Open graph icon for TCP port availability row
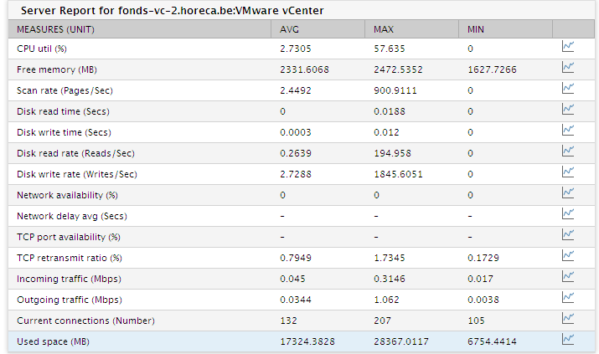This screenshot has height=354, width=599. pos(568,235)
